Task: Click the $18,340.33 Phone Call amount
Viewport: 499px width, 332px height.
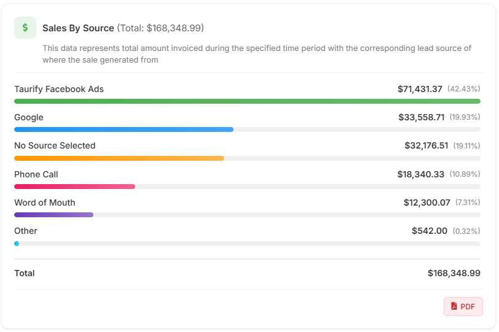Action: pyautogui.click(x=420, y=174)
